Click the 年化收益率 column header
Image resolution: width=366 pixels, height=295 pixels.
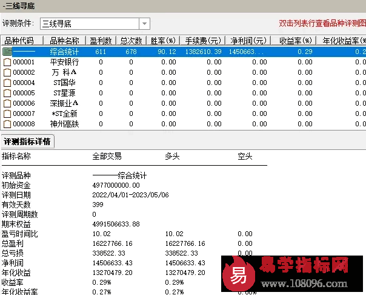tap(342, 41)
